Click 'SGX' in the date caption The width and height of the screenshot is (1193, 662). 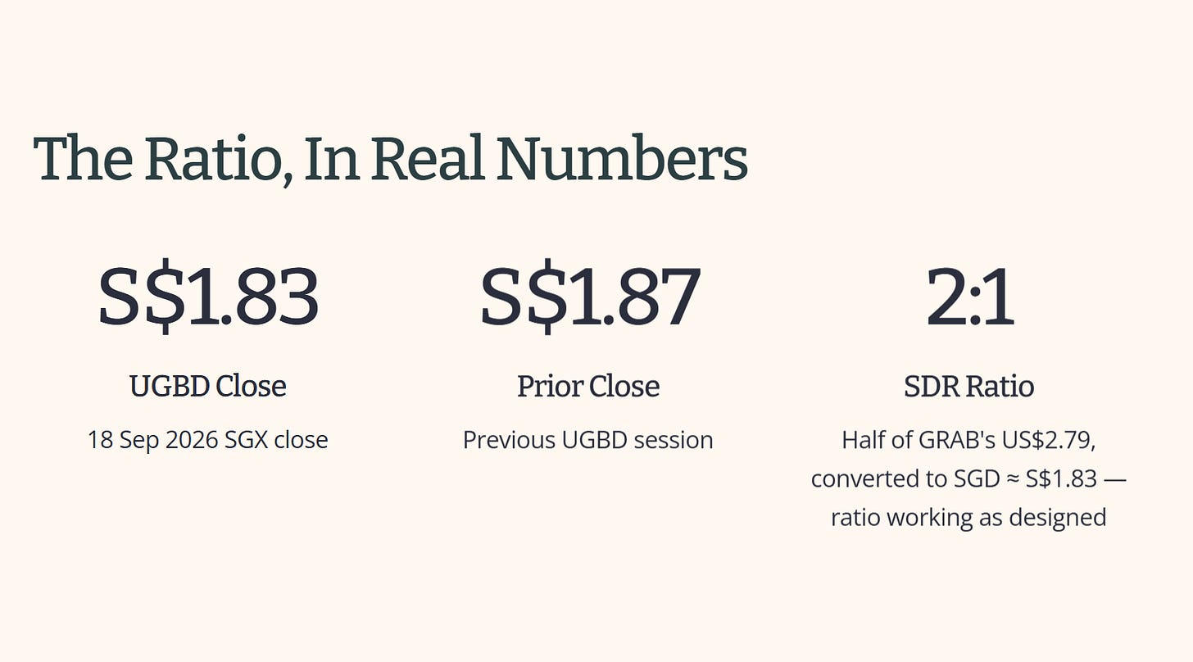(x=245, y=440)
